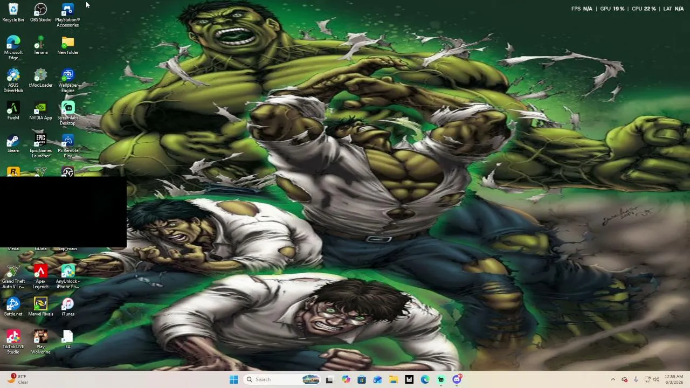Viewport: 690px width, 388px height.
Task: Launch OBS Studio from the desktop
Action: (40, 13)
